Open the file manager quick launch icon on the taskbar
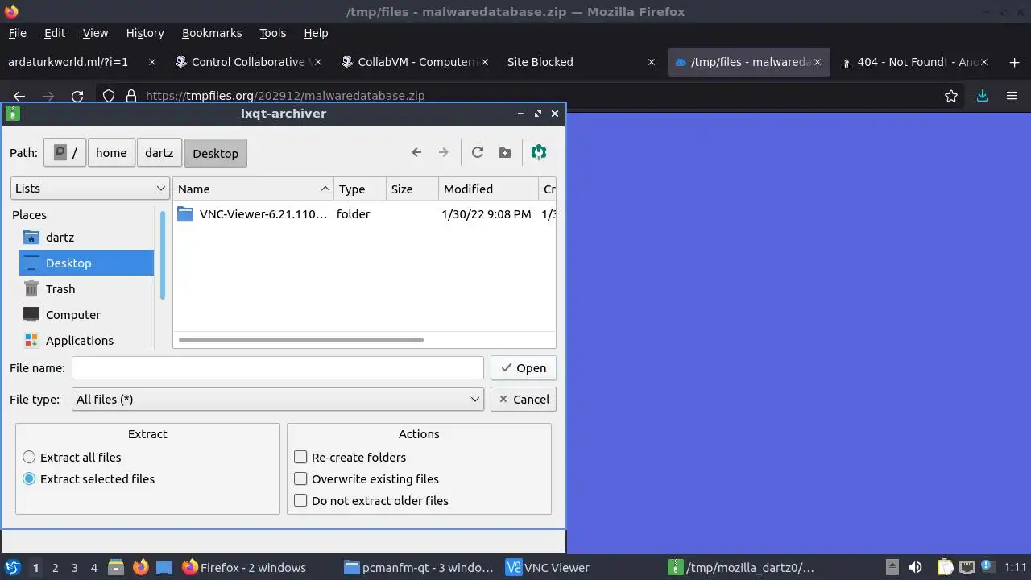 point(116,567)
